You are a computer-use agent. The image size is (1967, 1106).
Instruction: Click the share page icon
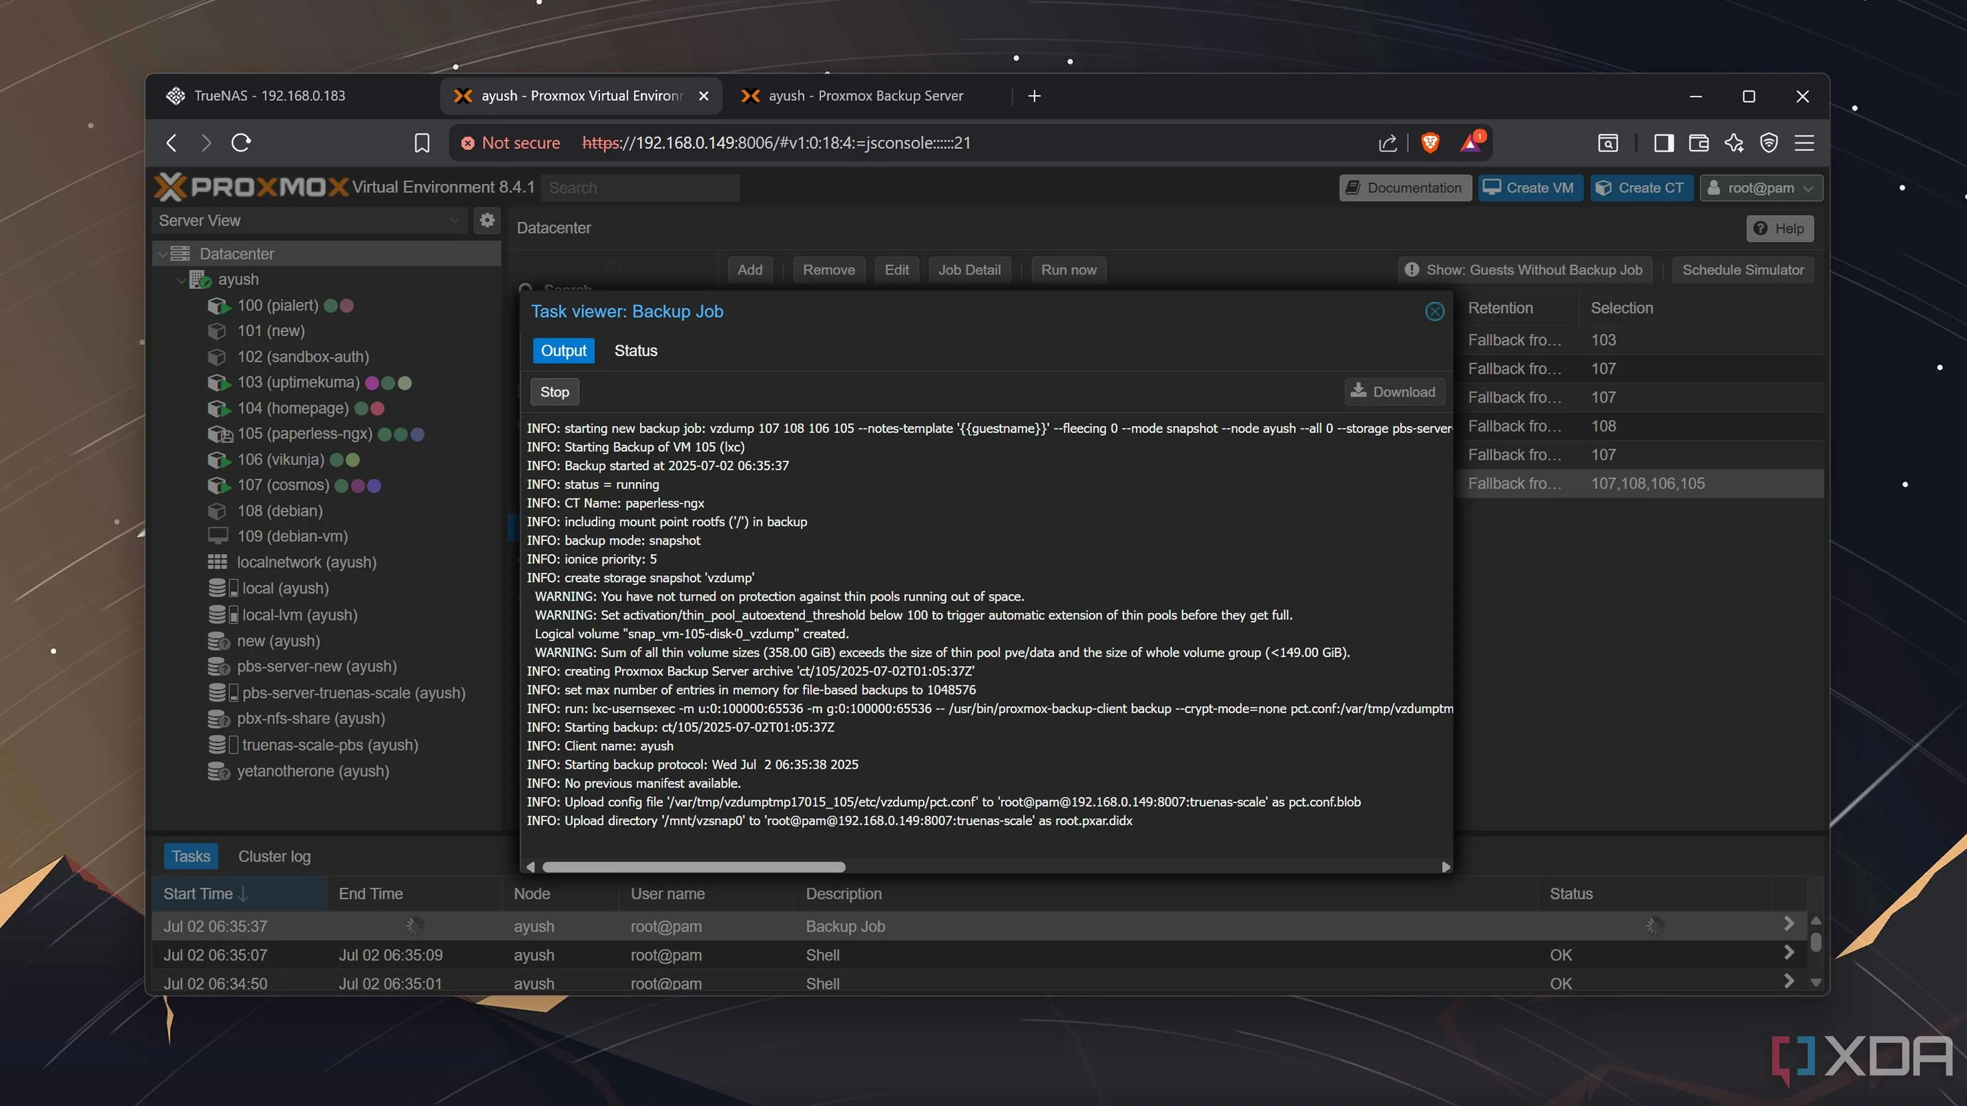pos(1388,143)
